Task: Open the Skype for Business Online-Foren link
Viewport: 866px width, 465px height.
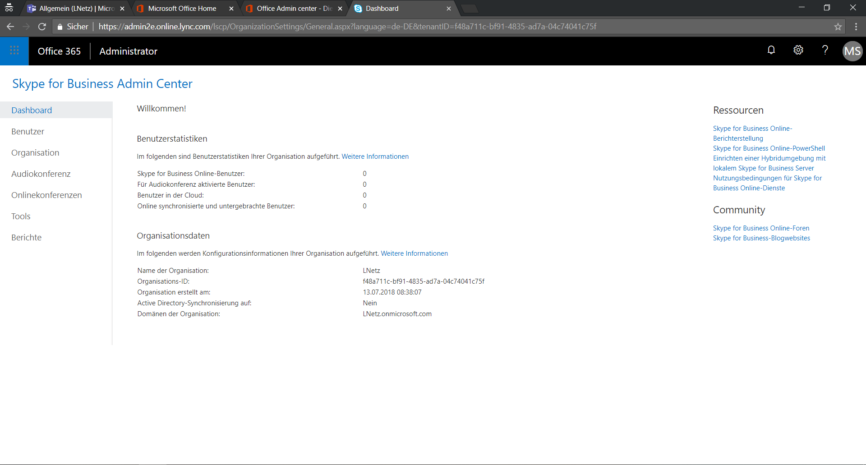Action: pos(761,228)
